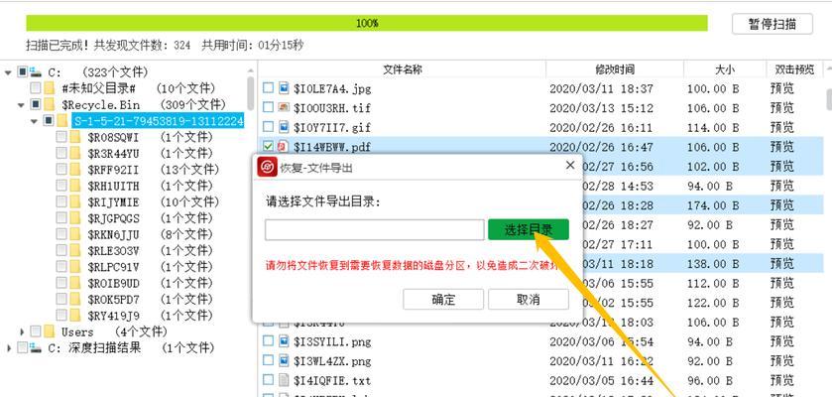Check the Users folder checkbox

36,331
